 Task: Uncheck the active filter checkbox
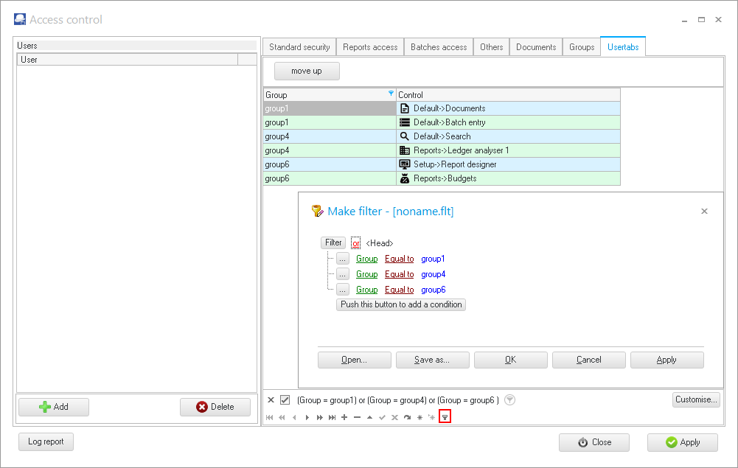point(285,400)
